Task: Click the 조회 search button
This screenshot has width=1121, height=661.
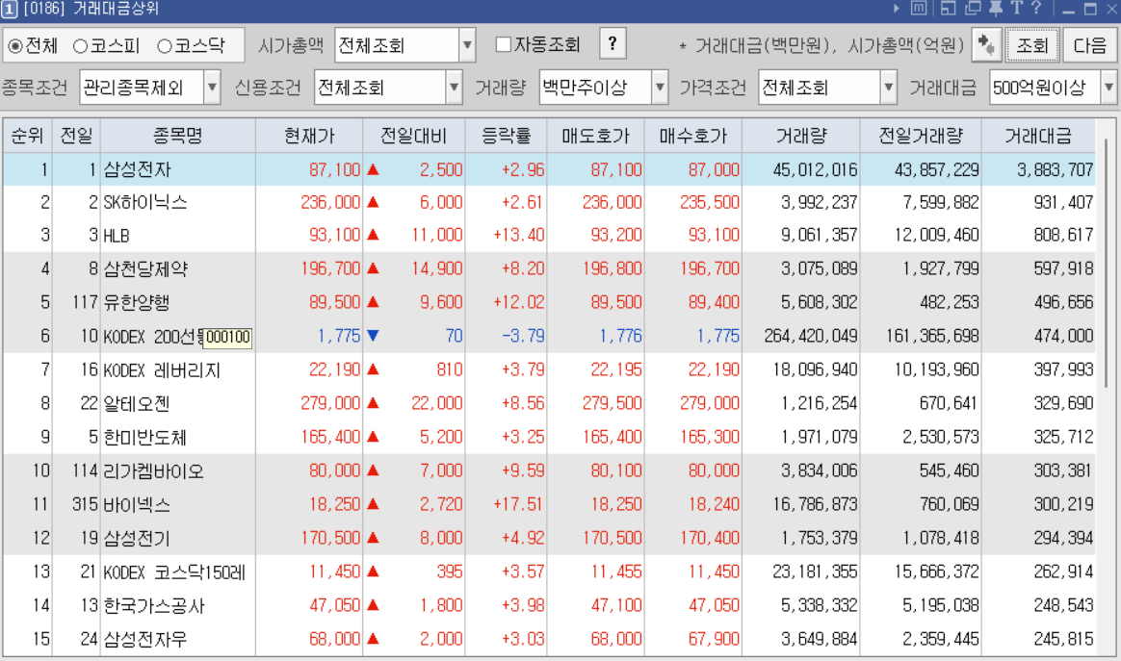Action: pyautogui.click(x=1032, y=46)
